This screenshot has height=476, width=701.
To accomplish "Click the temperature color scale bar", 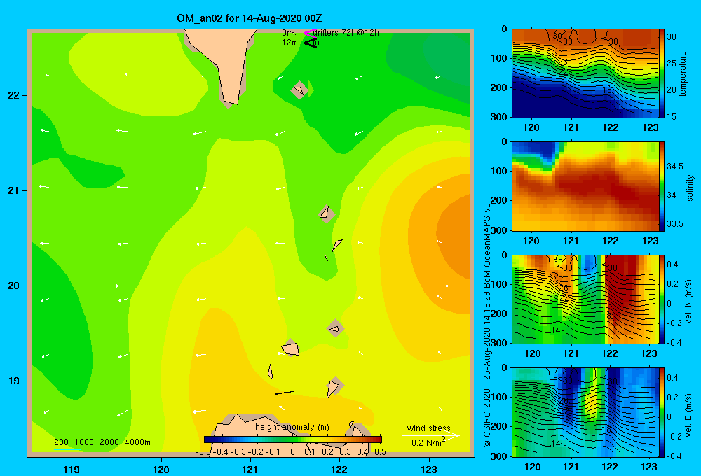I will [x=662, y=73].
